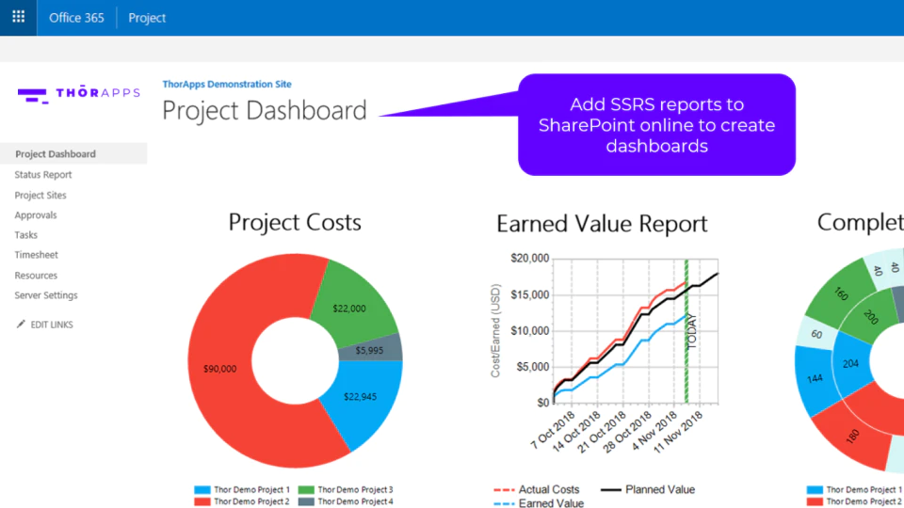Screen dimensions: 904x508
Task: Click the gray Thor Demo Project 4 legend swatch
Action: pyautogui.click(x=306, y=501)
